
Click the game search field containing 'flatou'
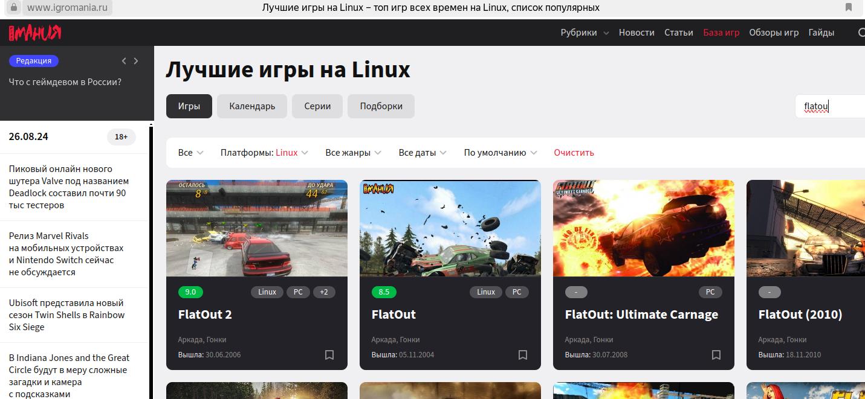[830, 106]
